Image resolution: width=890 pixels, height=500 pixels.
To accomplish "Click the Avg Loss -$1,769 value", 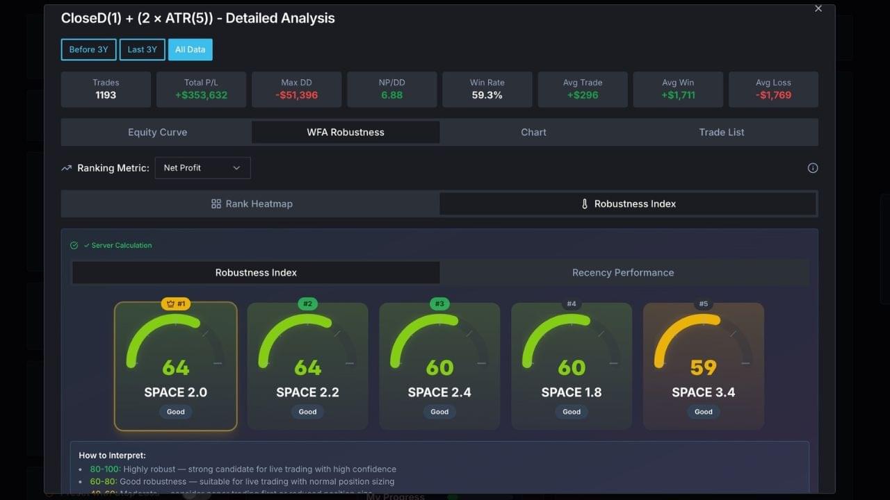I will pyautogui.click(x=773, y=95).
